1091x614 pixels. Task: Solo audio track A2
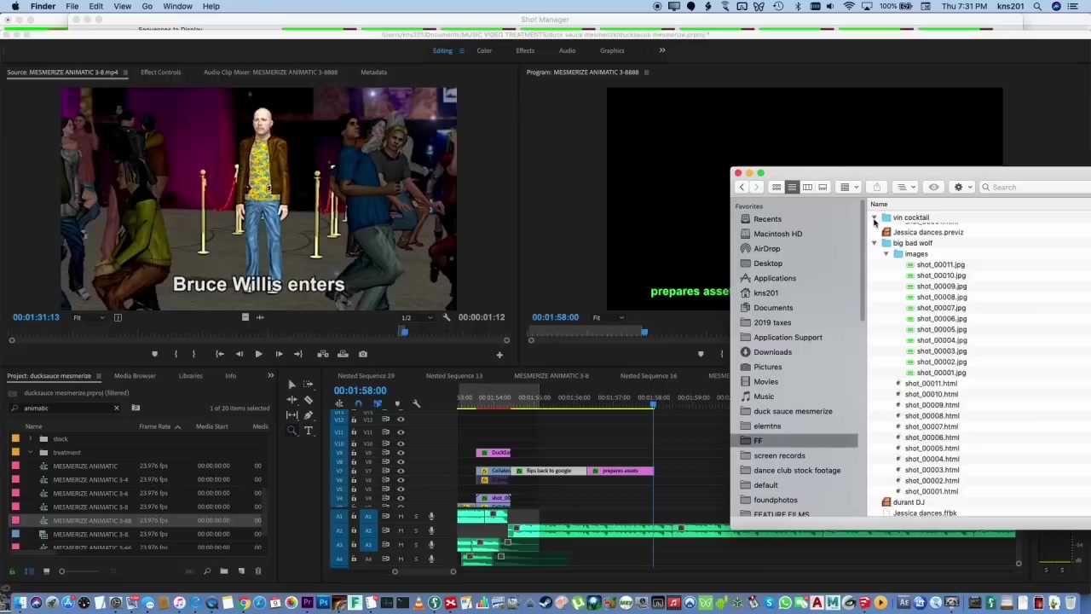tap(416, 530)
